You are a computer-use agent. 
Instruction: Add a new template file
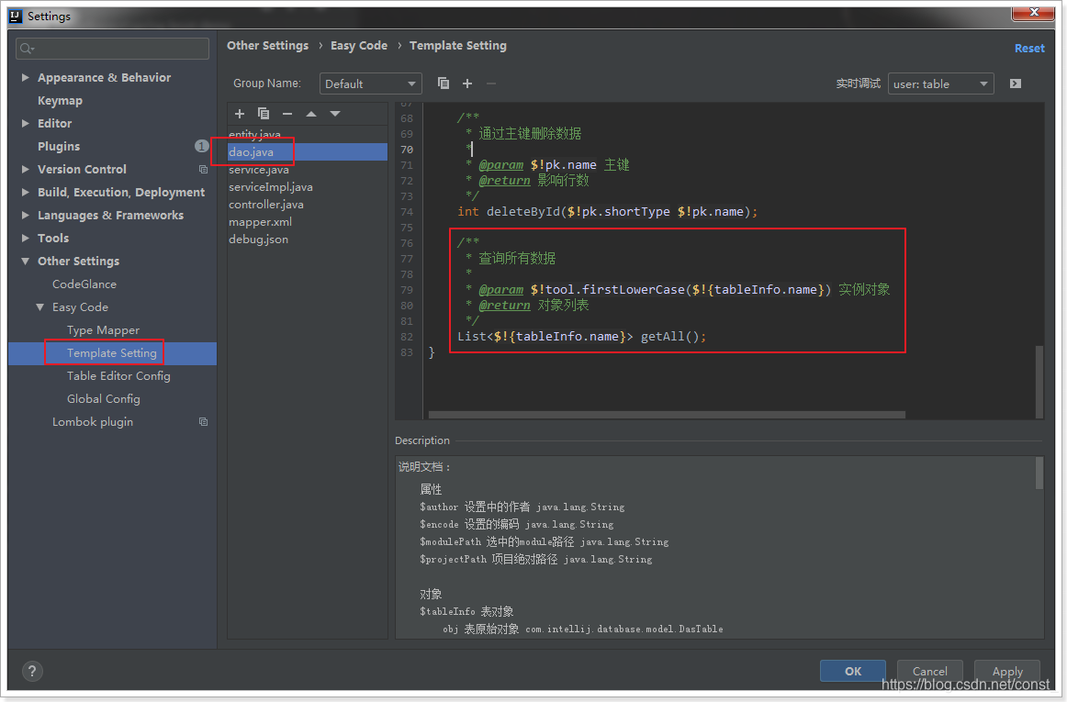pyautogui.click(x=240, y=114)
